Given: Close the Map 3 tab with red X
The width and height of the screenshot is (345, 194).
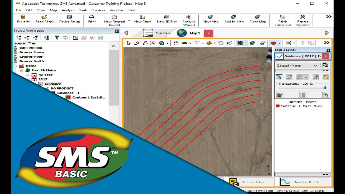Looking at the screenshot, I should (208, 33).
